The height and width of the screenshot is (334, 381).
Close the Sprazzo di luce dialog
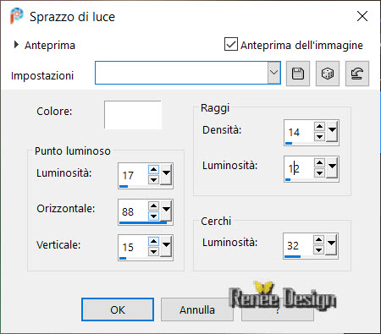[362, 16]
